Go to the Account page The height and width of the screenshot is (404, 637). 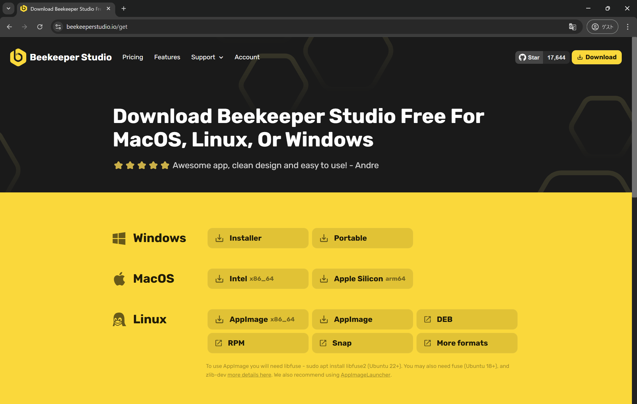pyautogui.click(x=247, y=57)
